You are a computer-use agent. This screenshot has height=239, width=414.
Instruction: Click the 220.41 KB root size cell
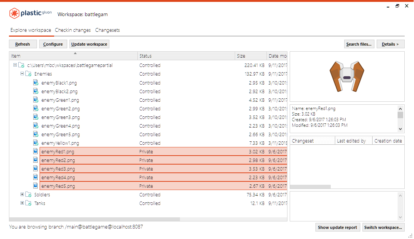254,65
